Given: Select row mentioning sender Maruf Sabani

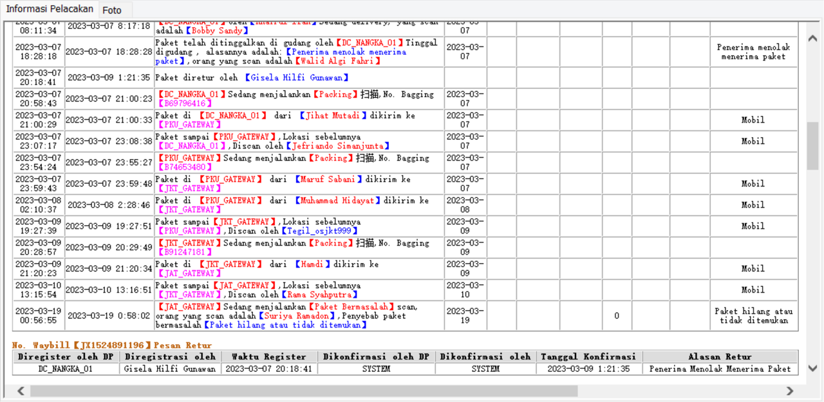Looking at the screenshot, I should [x=406, y=184].
